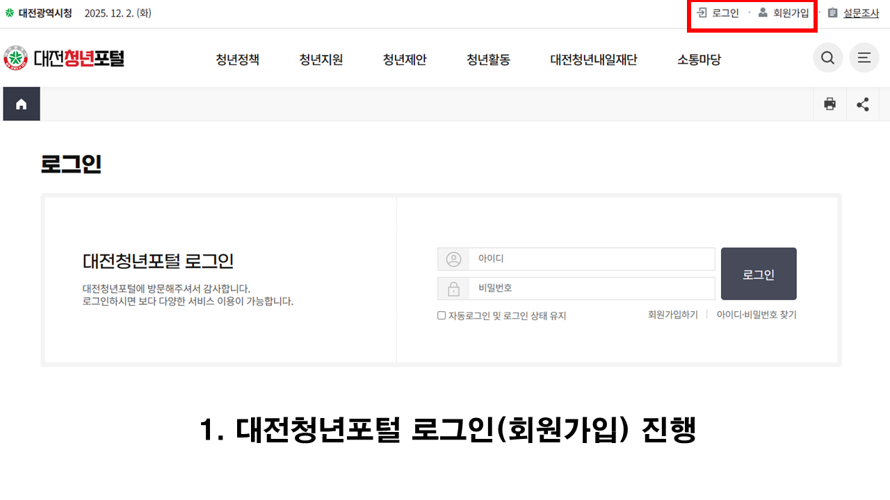Click the 대전청년포털 logo
This screenshot has width=890, height=500.
point(64,58)
